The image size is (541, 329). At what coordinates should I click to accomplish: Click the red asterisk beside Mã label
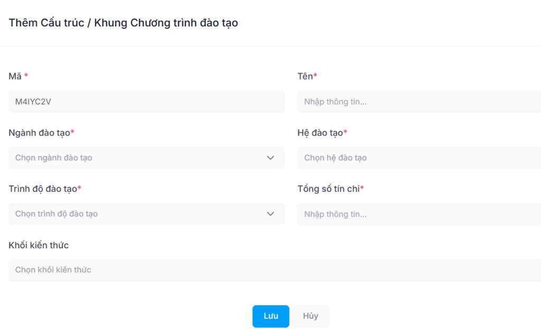tap(26, 75)
